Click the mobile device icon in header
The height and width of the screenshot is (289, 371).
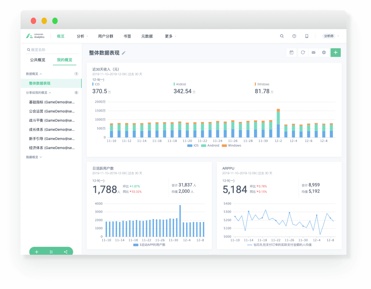pyautogui.click(x=307, y=36)
